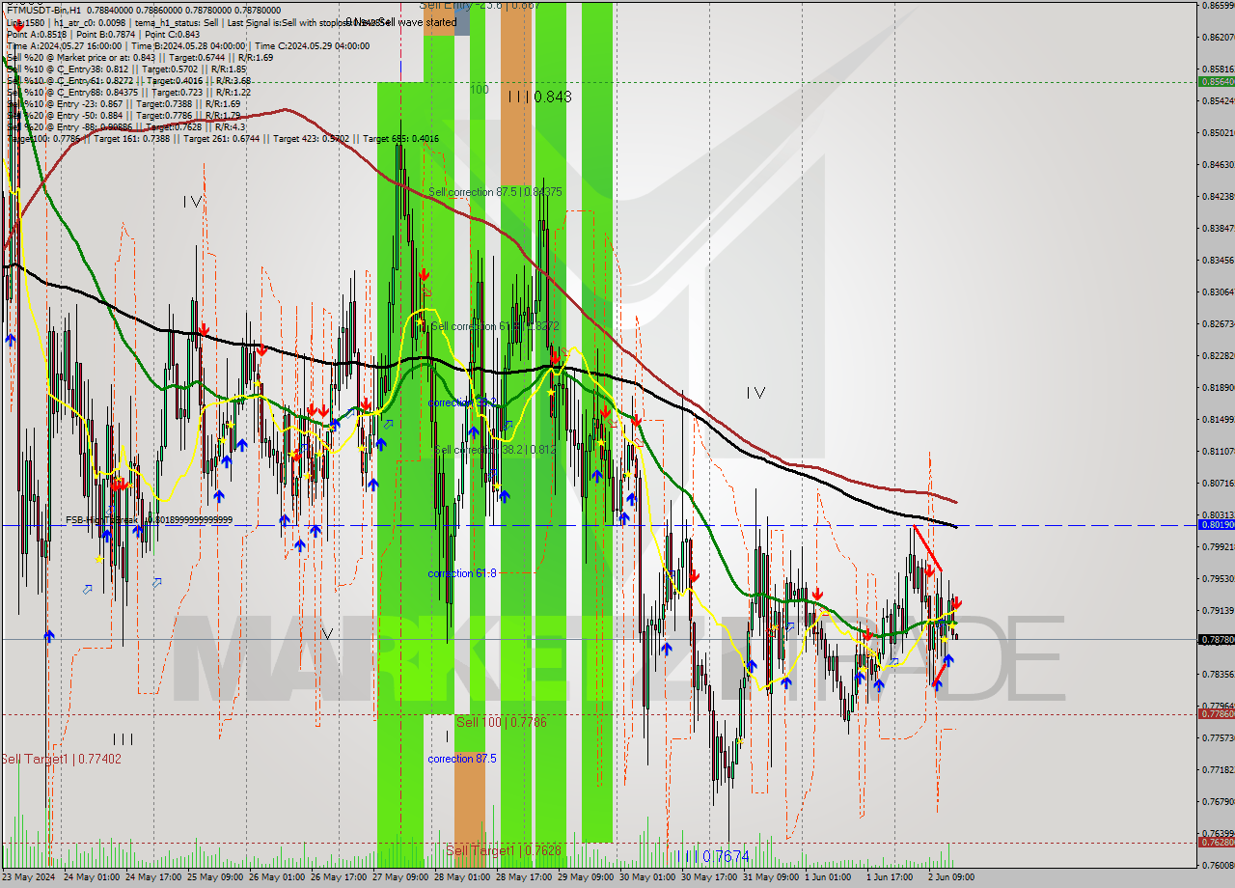The image size is (1235, 888).
Task: Click the blue 0.80190 price tag
Action: [x=1216, y=525]
